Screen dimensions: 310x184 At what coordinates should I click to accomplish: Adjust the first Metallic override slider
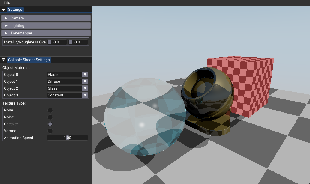point(57,42)
